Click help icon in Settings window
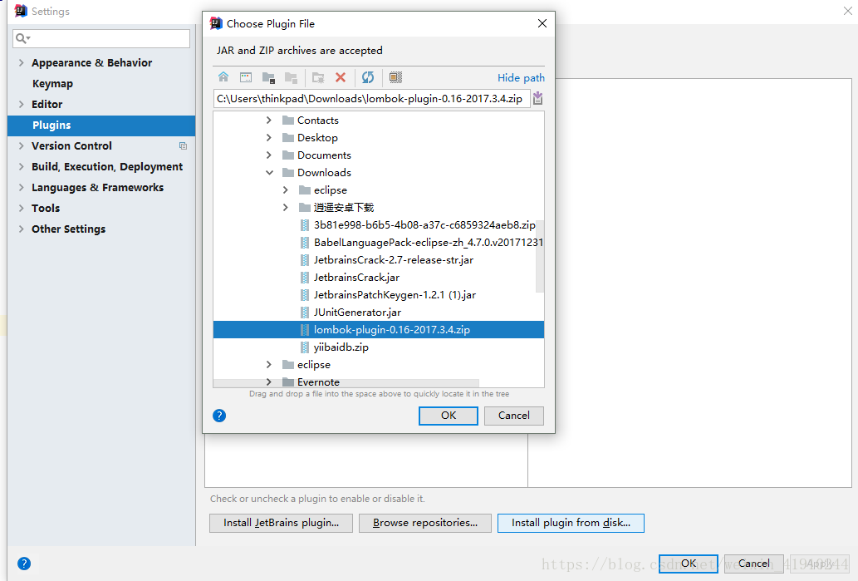This screenshot has height=581, width=858. (24, 564)
